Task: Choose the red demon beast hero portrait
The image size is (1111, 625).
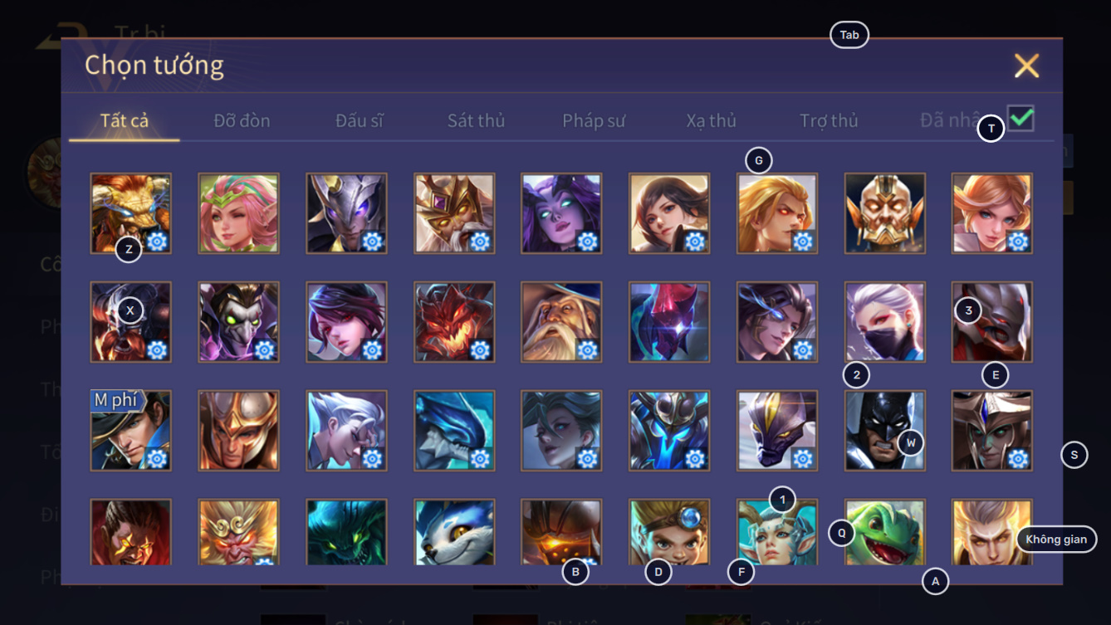Action: [x=454, y=322]
